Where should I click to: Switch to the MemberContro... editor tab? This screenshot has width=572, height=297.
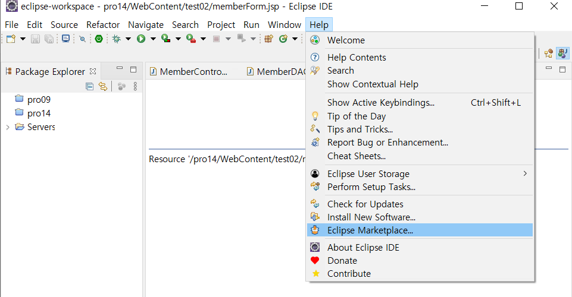point(189,72)
